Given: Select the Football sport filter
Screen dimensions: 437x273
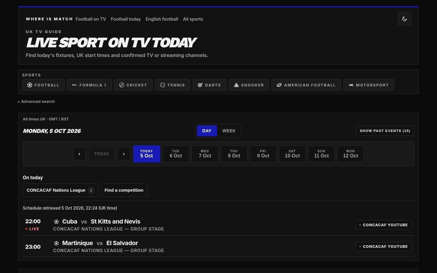Looking at the screenshot, I should pos(43,85).
